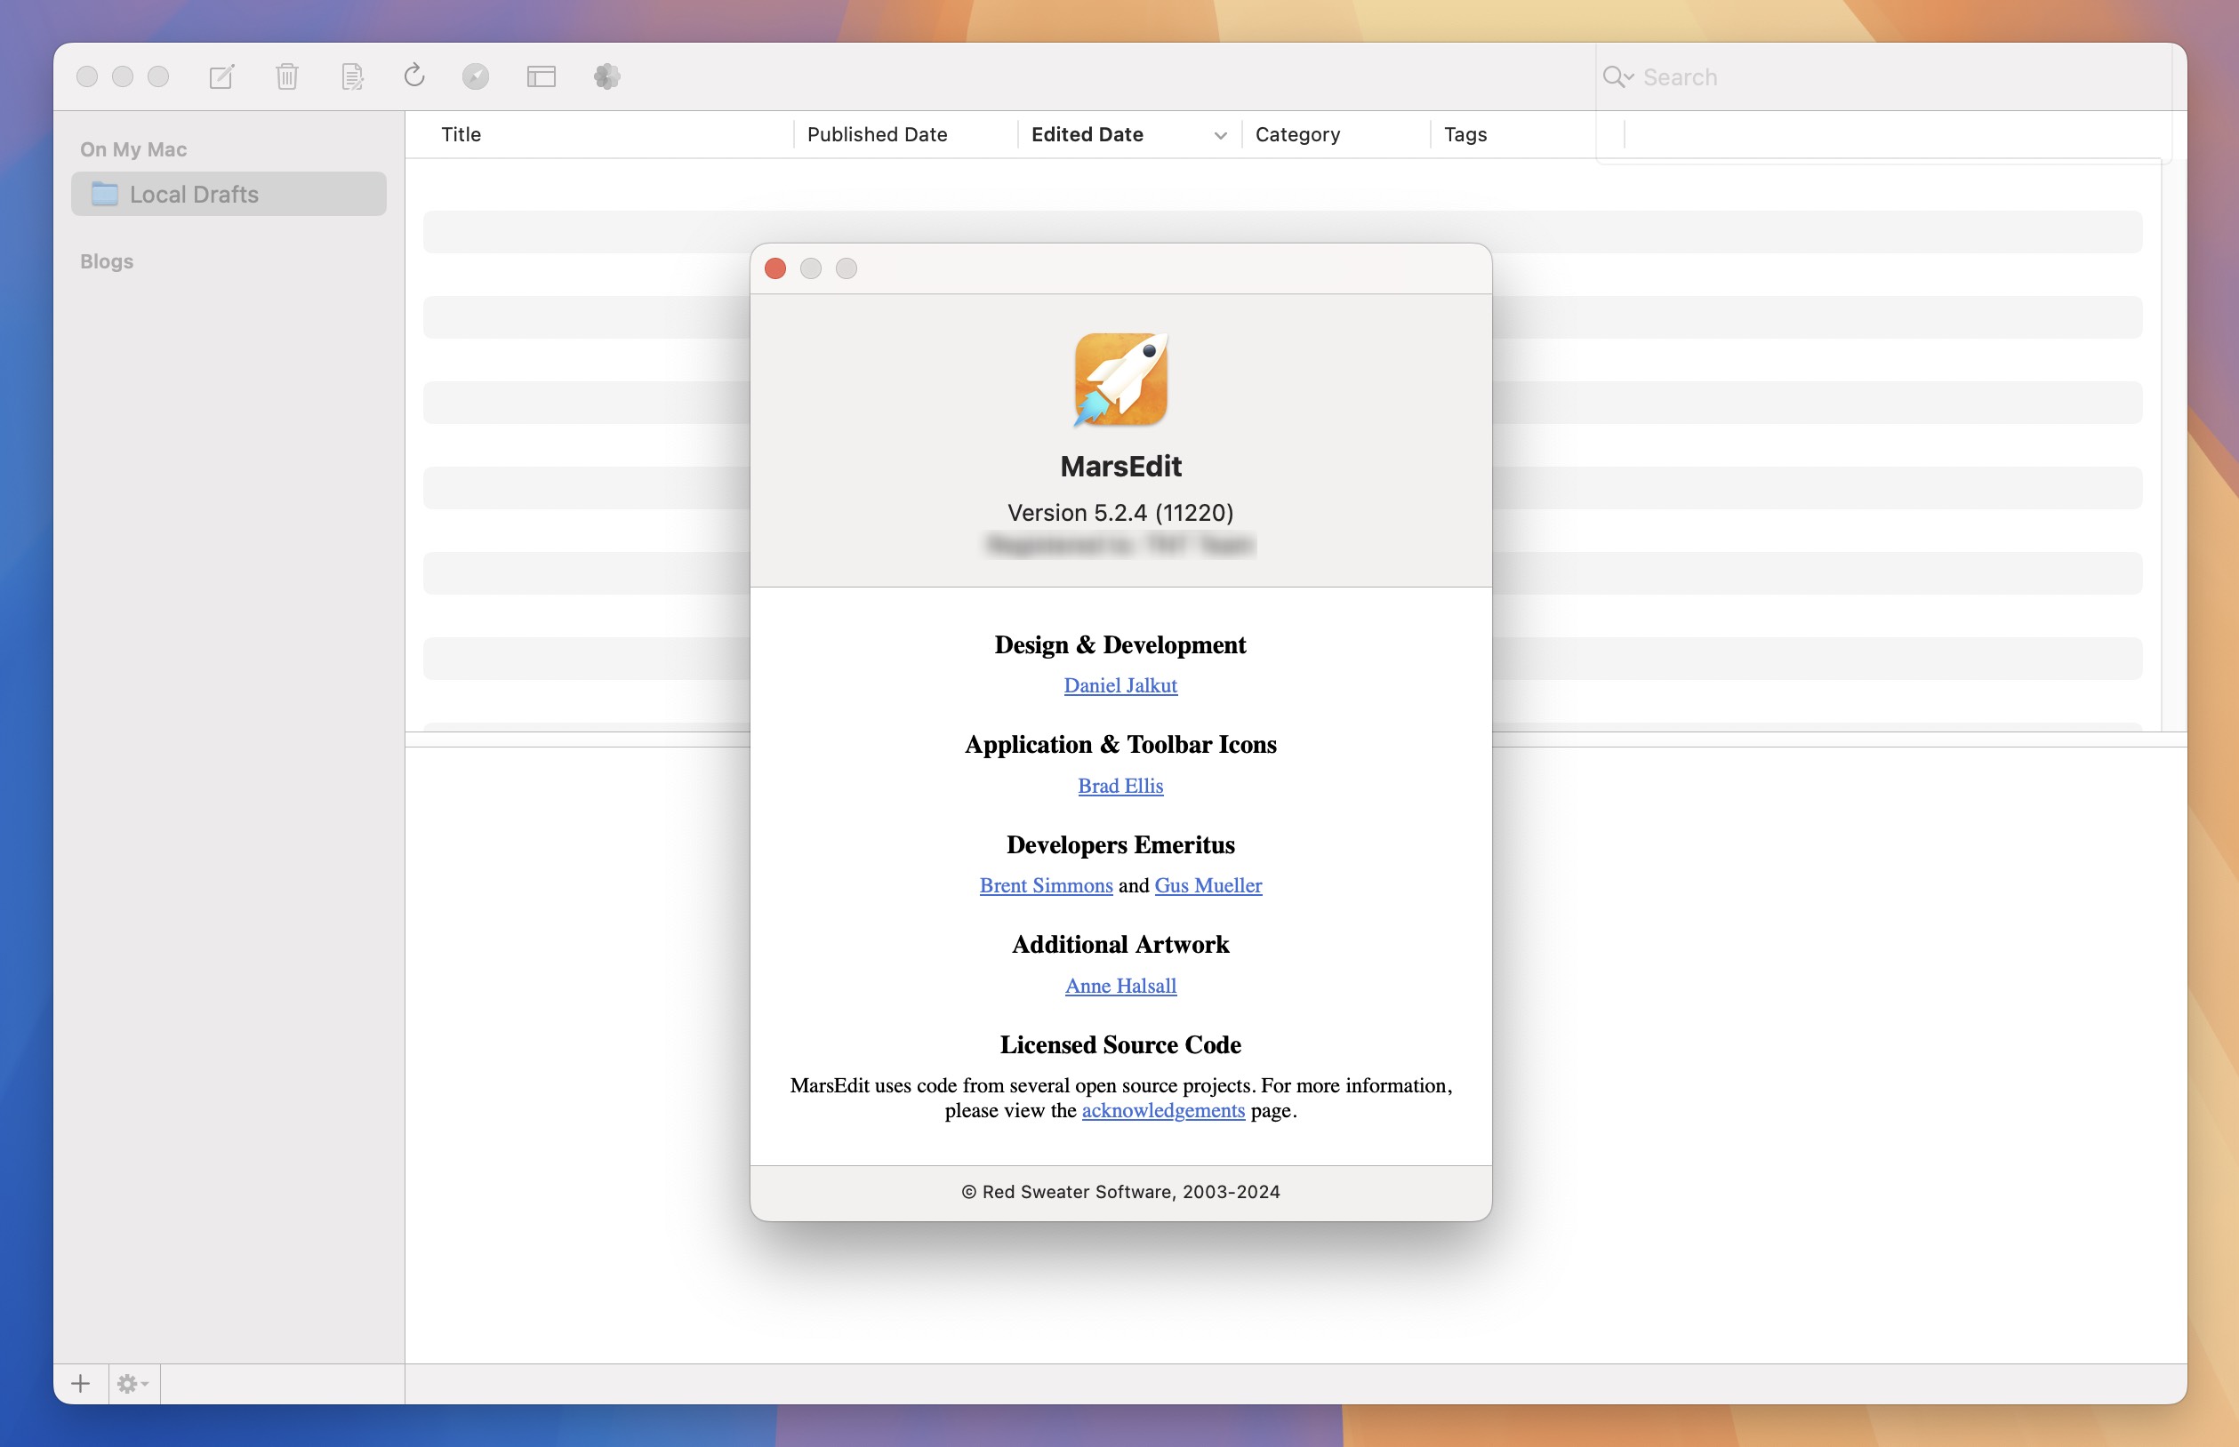Sort by the Title column
This screenshot has height=1447, width=2239.
461,134
